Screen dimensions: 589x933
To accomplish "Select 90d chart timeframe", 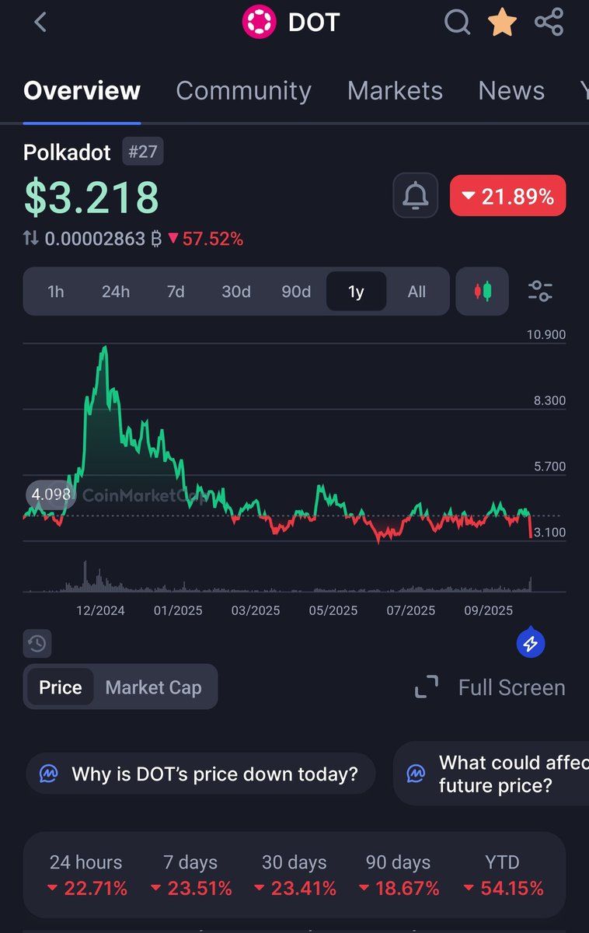I will [x=296, y=292].
